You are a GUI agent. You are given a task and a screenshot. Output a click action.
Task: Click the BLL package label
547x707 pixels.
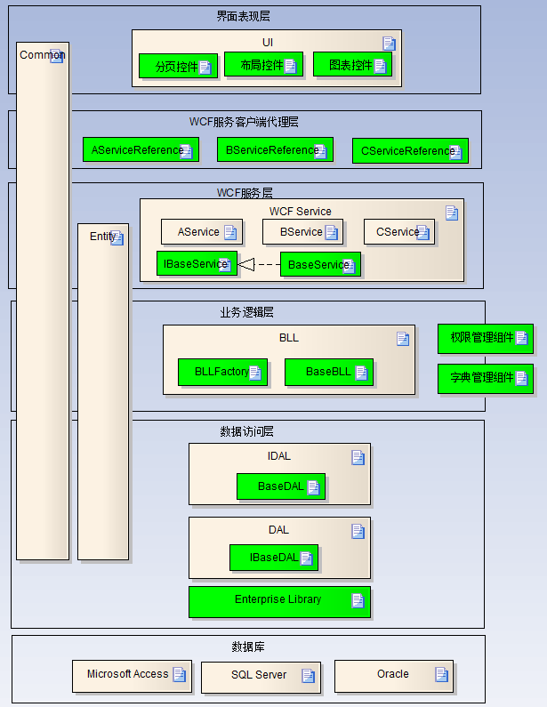click(288, 338)
